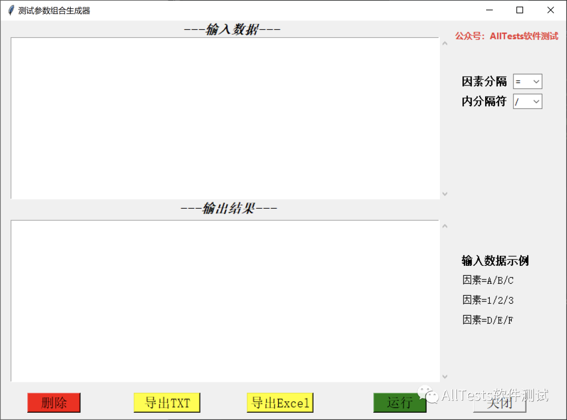Open the 因素分隔 separator dropdown

point(537,81)
